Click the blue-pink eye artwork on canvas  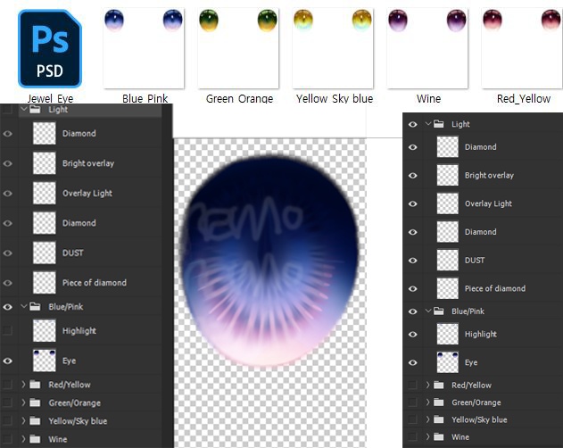point(269,262)
